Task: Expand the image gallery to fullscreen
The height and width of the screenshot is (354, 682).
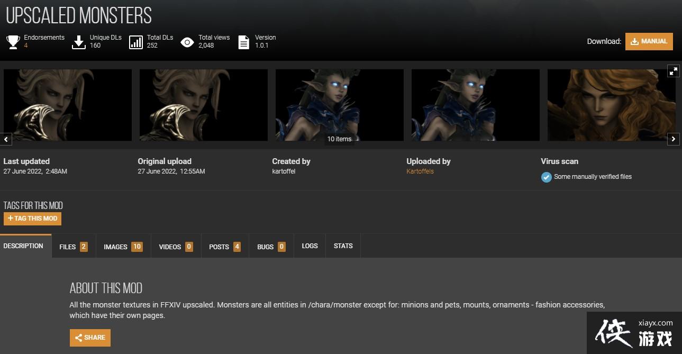Action: pyautogui.click(x=673, y=71)
